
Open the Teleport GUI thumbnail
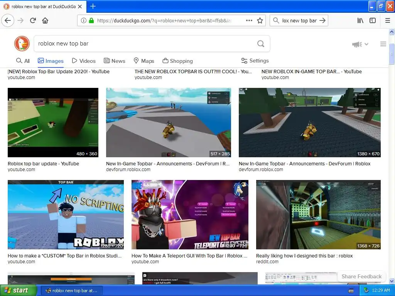[x=190, y=215]
